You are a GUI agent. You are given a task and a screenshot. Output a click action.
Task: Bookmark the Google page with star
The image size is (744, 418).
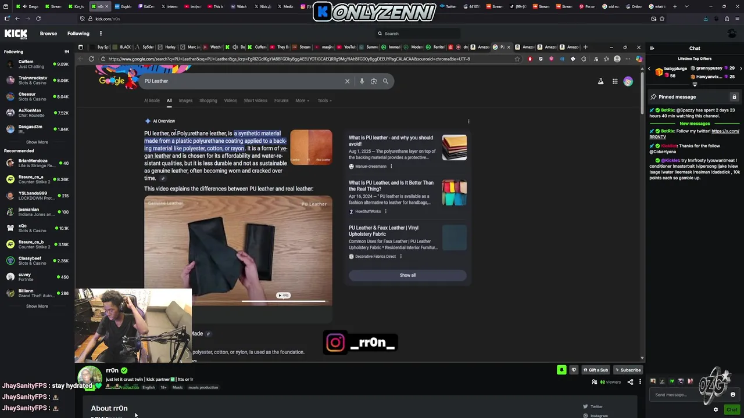tap(517, 59)
